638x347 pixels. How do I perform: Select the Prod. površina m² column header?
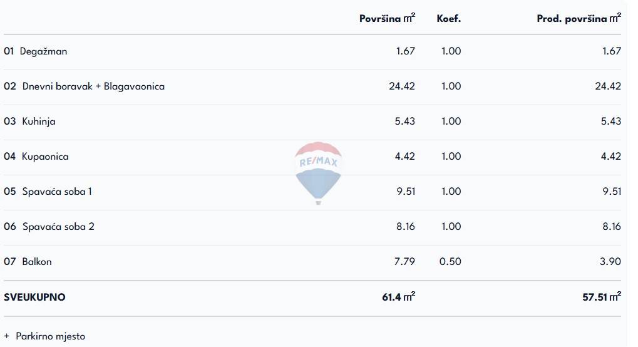pos(579,19)
